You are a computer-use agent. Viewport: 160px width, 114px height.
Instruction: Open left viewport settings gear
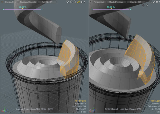[x=81, y=2]
